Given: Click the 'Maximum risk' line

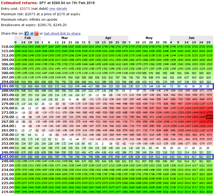Looking at the screenshot, I should (41, 14).
